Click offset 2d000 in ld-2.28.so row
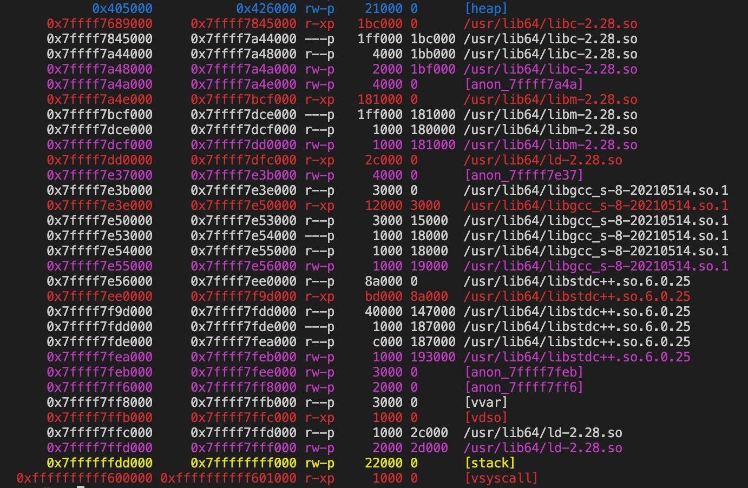 pyautogui.click(x=429, y=448)
